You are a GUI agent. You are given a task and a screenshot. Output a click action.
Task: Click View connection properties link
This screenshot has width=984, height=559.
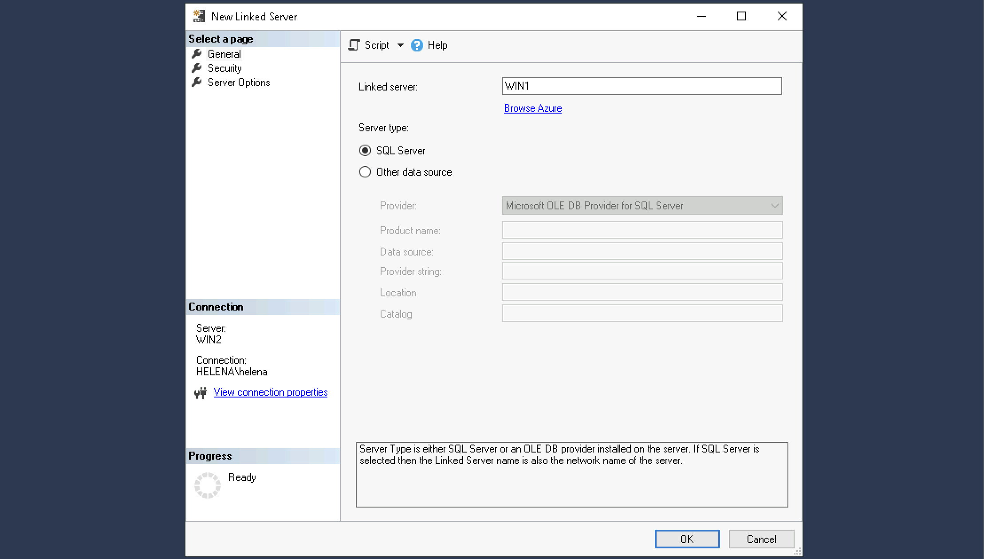[x=270, y=392]
